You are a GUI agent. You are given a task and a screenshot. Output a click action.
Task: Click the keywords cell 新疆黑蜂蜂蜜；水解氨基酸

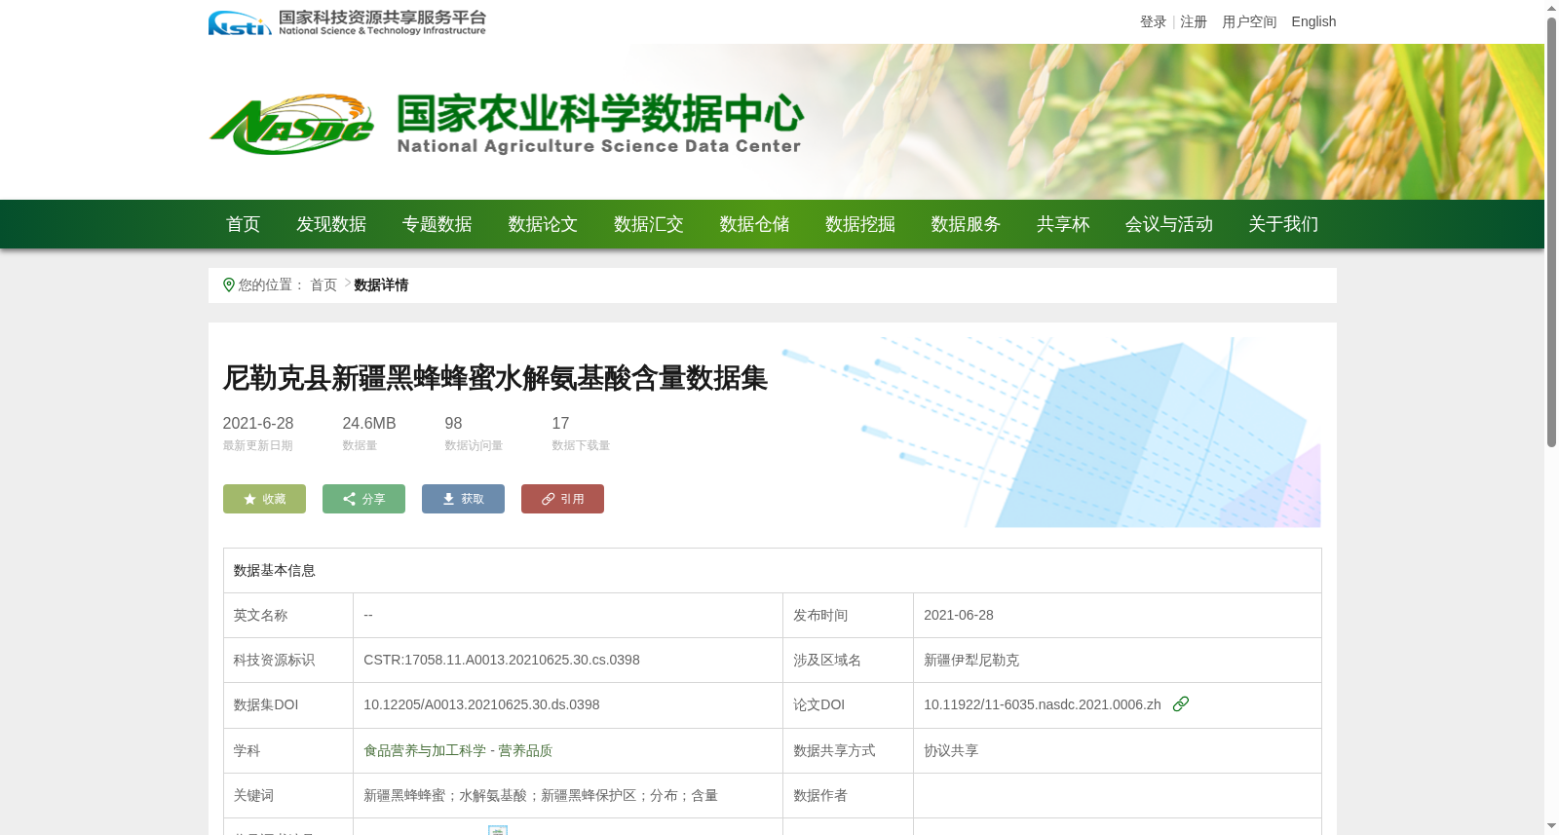coord(568,795)
